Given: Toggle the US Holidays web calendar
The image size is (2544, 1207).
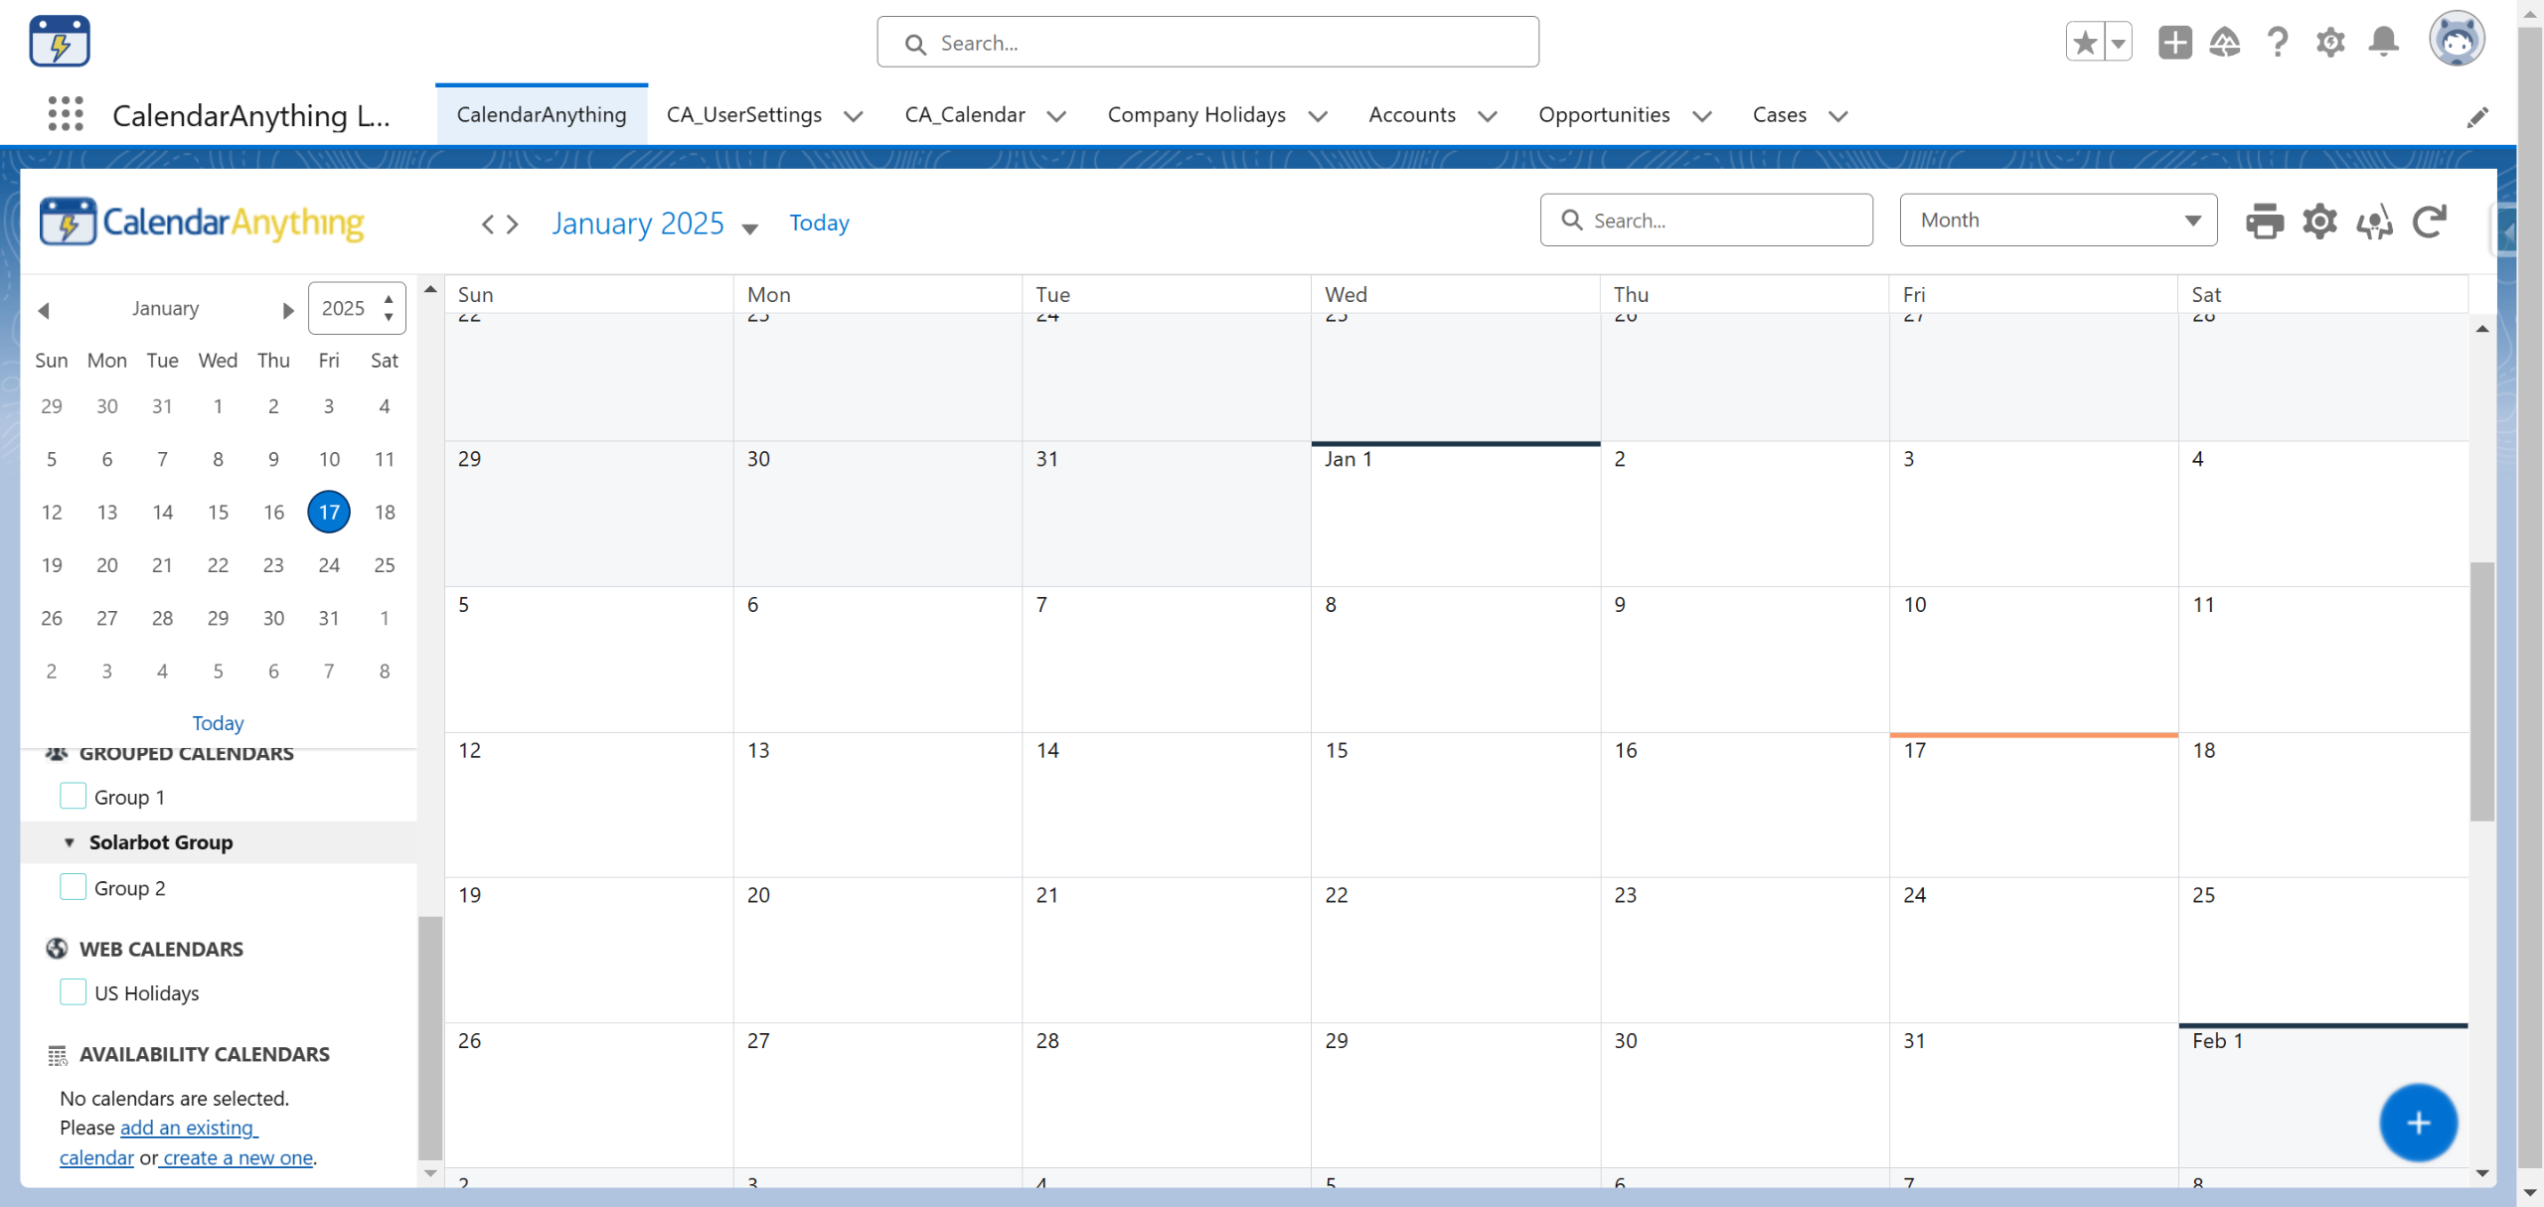Looking at the screenshot, I should pyautogui.click(x=73, y=992).
